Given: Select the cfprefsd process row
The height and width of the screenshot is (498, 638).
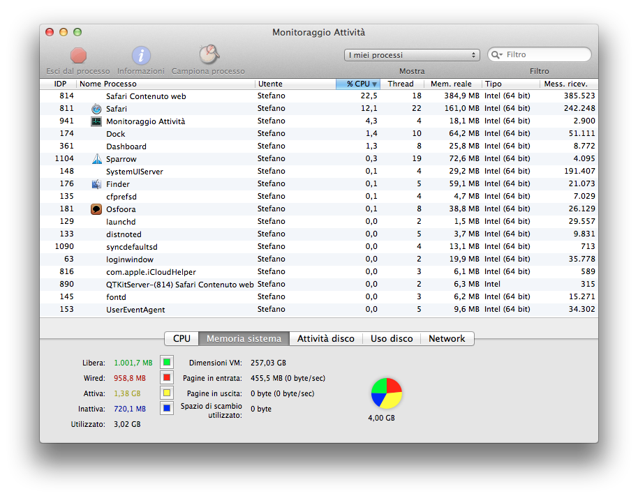Looking at the screenshot, I should [319, 197].
